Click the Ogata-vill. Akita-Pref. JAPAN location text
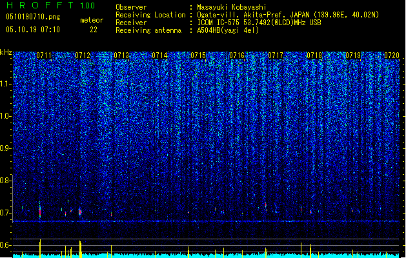The width and height of the screenshot is (406, 258). pyautogui.click(x=253, y=15)
